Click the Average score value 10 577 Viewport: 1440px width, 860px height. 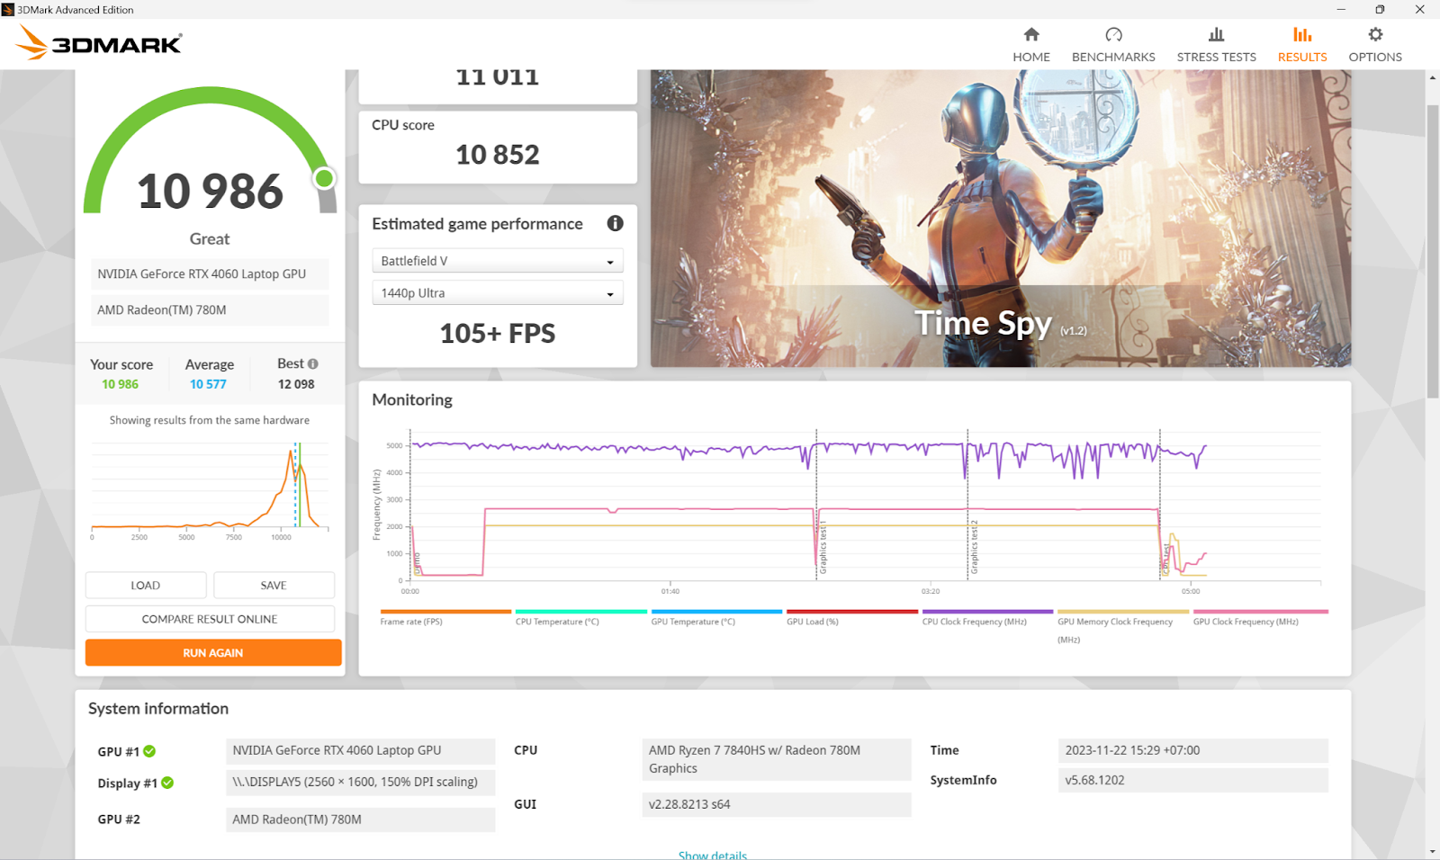208,384
